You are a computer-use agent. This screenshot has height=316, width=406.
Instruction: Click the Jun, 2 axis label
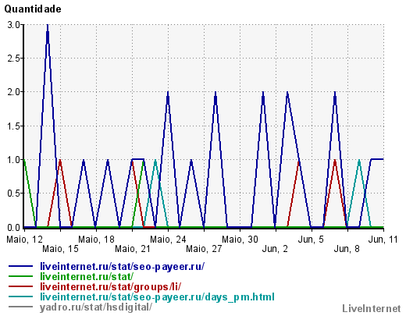275,249
